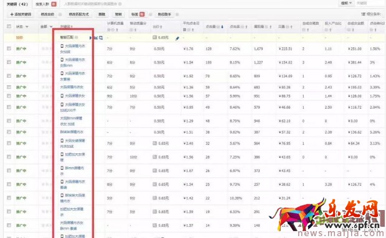
Task: Check the row with 70 clicks
Action: pos(9,76)
